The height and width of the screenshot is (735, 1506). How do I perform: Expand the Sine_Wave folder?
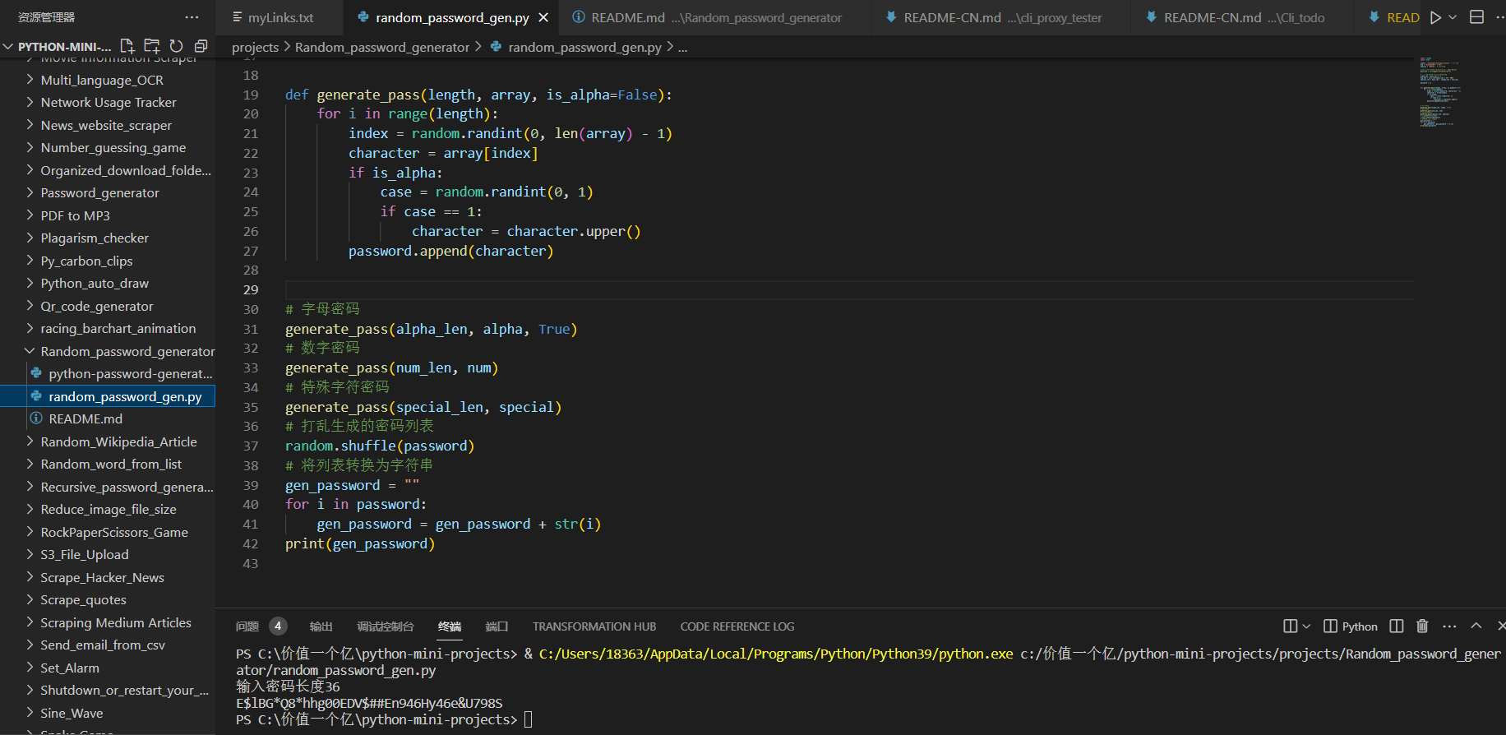pos(108,713)
